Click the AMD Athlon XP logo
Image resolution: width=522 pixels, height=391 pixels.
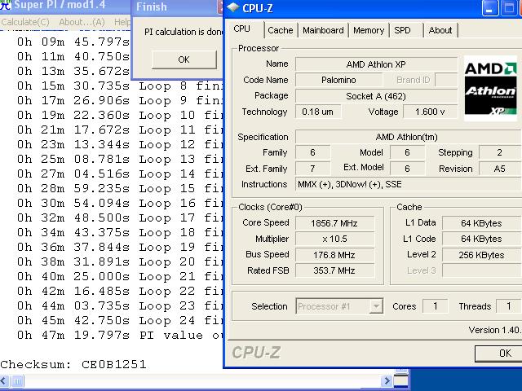490,88
